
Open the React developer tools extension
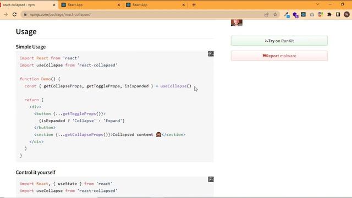tap(303, 14)
